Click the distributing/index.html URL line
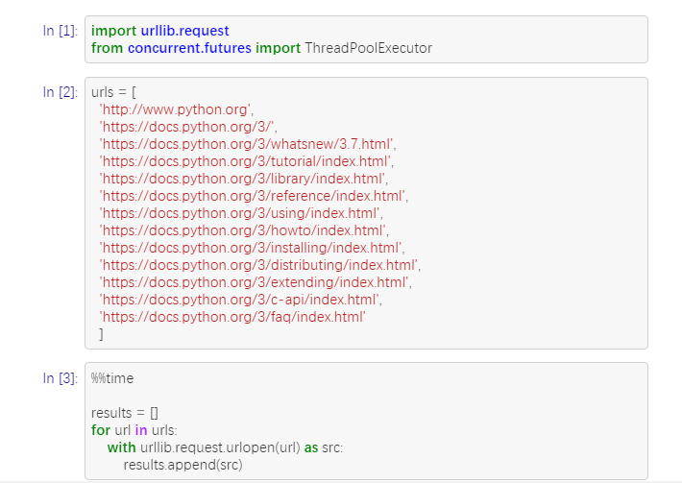This screenshot has height=483, width=682. pyautogui.click(x=259, y=265)
